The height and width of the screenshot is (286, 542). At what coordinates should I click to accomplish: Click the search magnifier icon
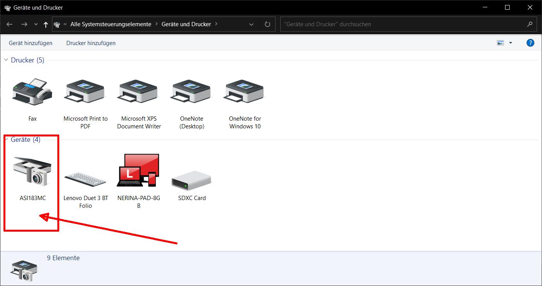tap(530, 24)
